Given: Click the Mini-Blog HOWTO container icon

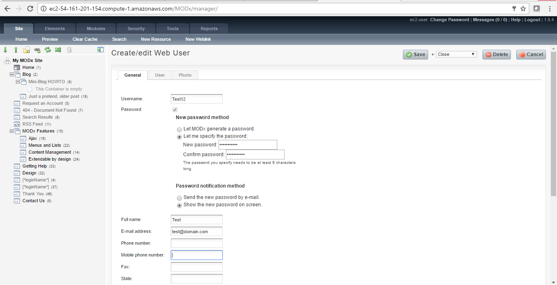Looking at the screenshot, I should tap(23, 82).
